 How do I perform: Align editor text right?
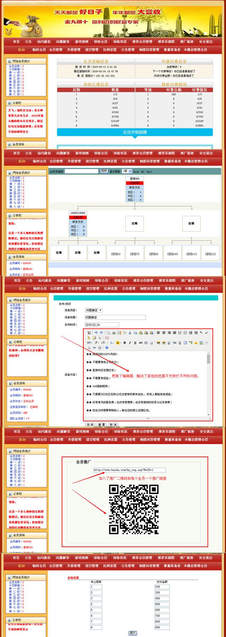169,332
